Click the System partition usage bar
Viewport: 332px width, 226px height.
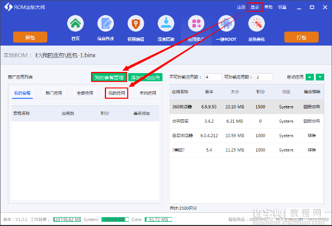(115, 219)
